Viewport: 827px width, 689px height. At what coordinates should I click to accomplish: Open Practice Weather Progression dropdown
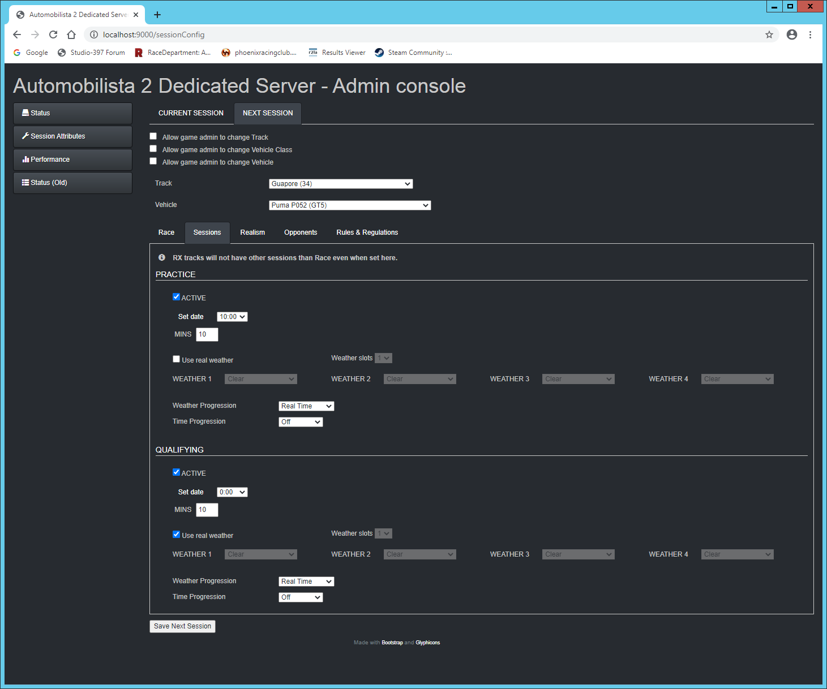306,406
